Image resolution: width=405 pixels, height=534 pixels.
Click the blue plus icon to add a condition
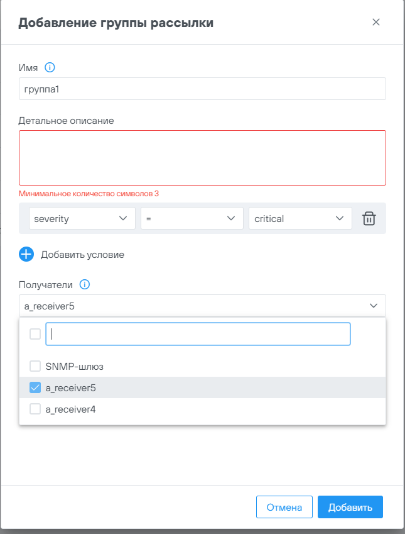[26, 255]
